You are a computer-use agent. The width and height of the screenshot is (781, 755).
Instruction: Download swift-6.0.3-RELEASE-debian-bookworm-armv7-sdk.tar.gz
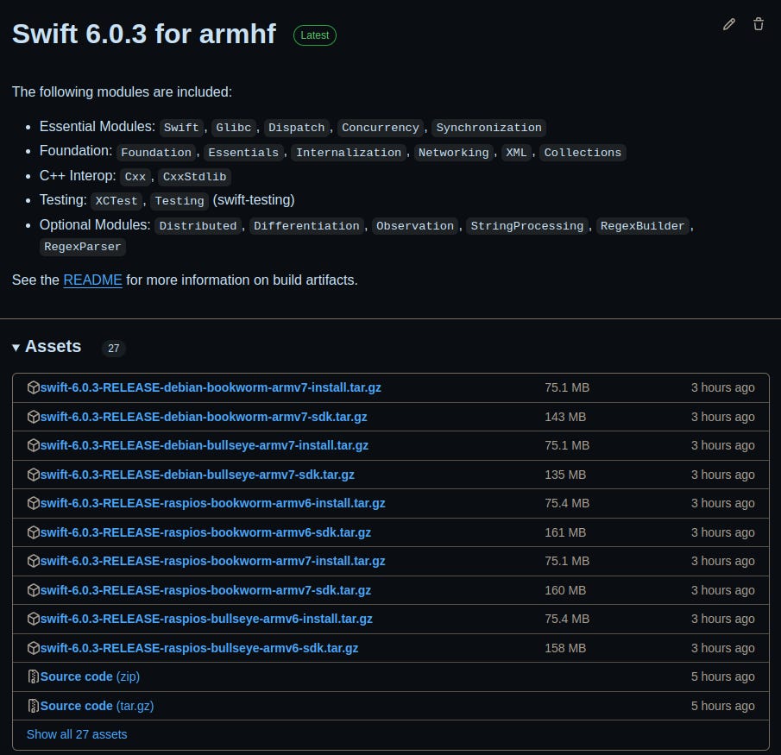click(204, 417)
